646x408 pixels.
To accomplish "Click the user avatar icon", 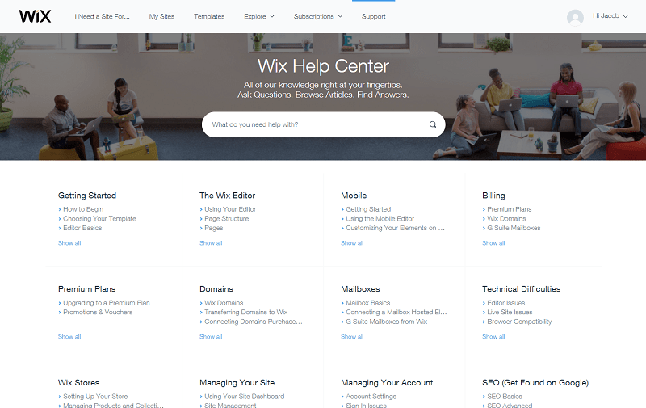I will (x=575, y=17).
